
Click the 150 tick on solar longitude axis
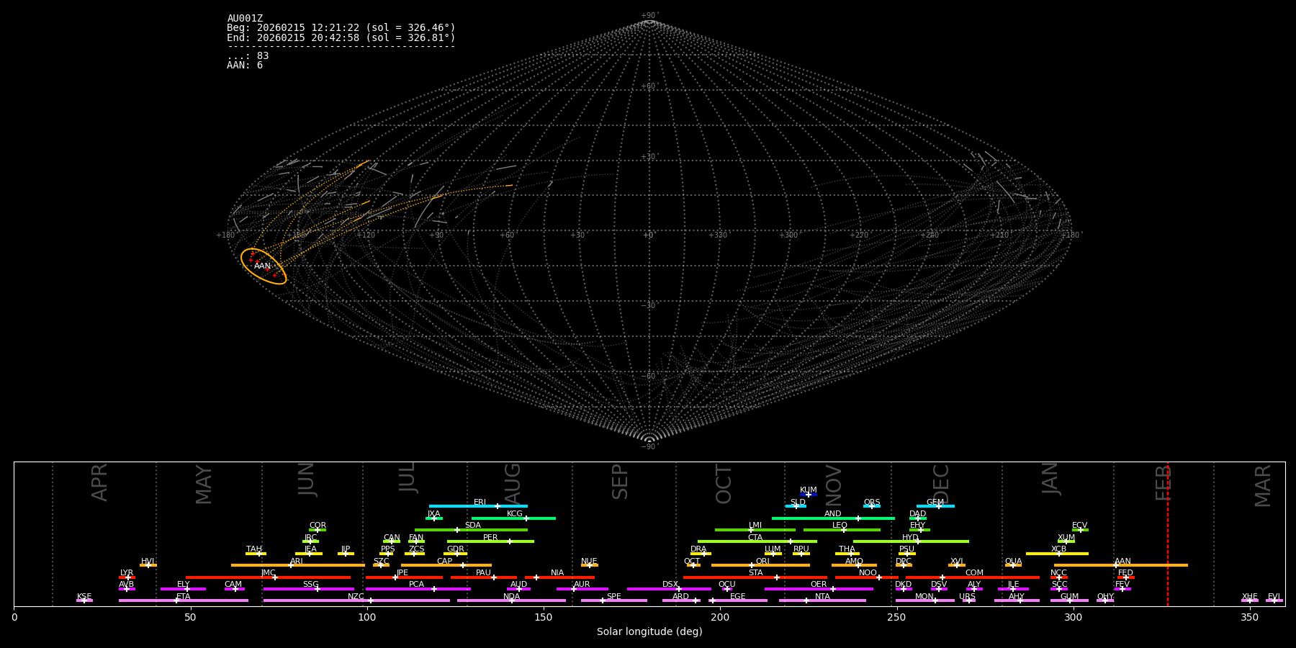point(544,617)
